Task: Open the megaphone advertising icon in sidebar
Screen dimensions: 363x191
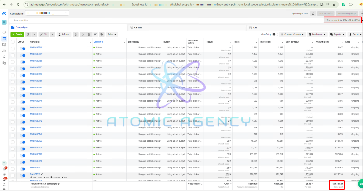Action: tap(4, 57)
